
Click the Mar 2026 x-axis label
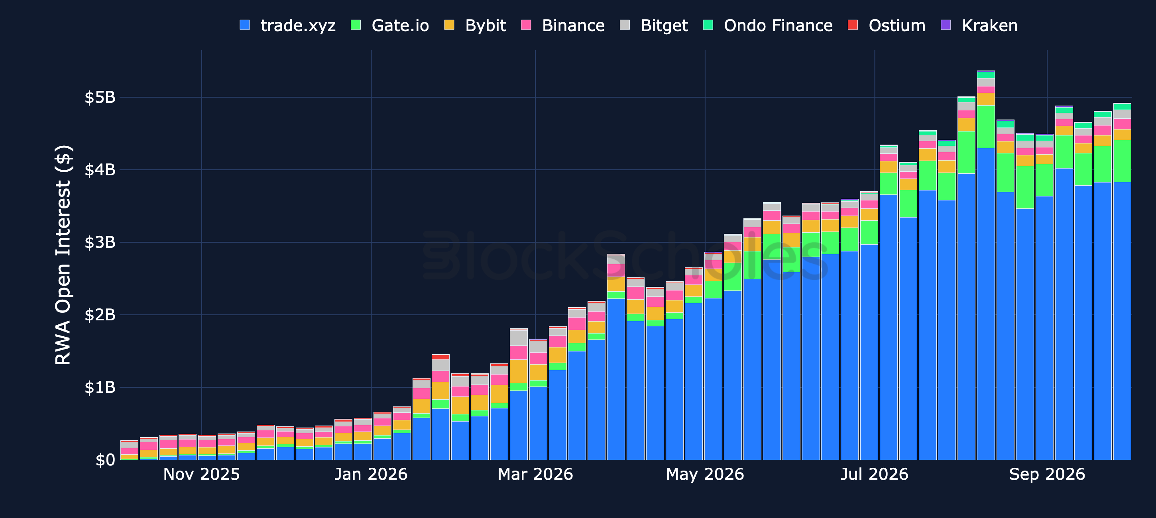click(x=535, y=474)
